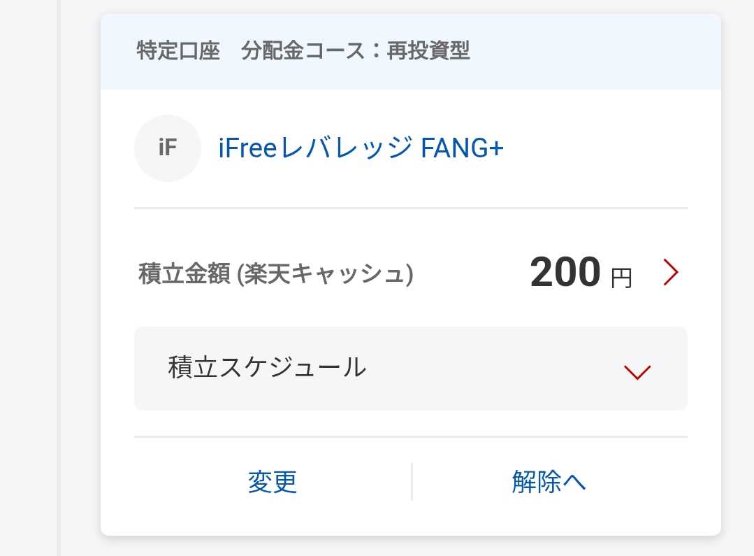Select 解除へ to cancel the accumulation

click(549, 482)
